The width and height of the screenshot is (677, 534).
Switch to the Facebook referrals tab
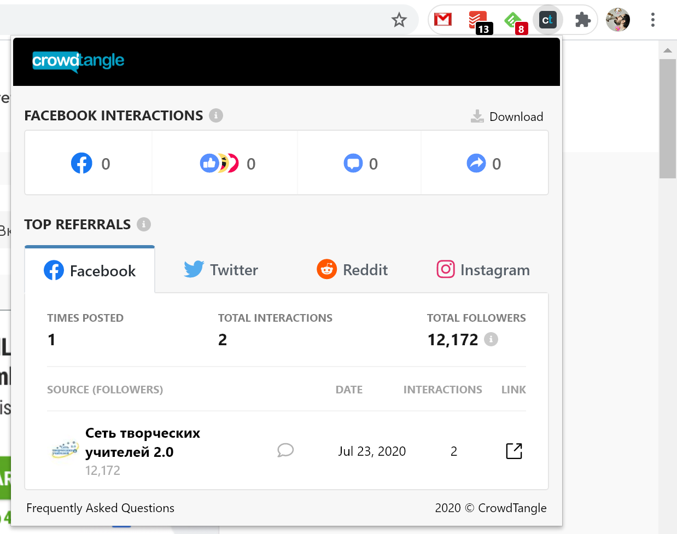90,270
